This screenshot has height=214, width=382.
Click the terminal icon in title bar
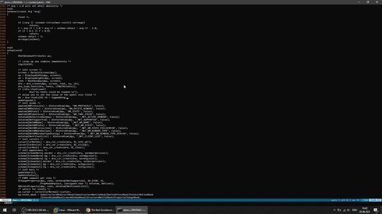pos(2,2)
